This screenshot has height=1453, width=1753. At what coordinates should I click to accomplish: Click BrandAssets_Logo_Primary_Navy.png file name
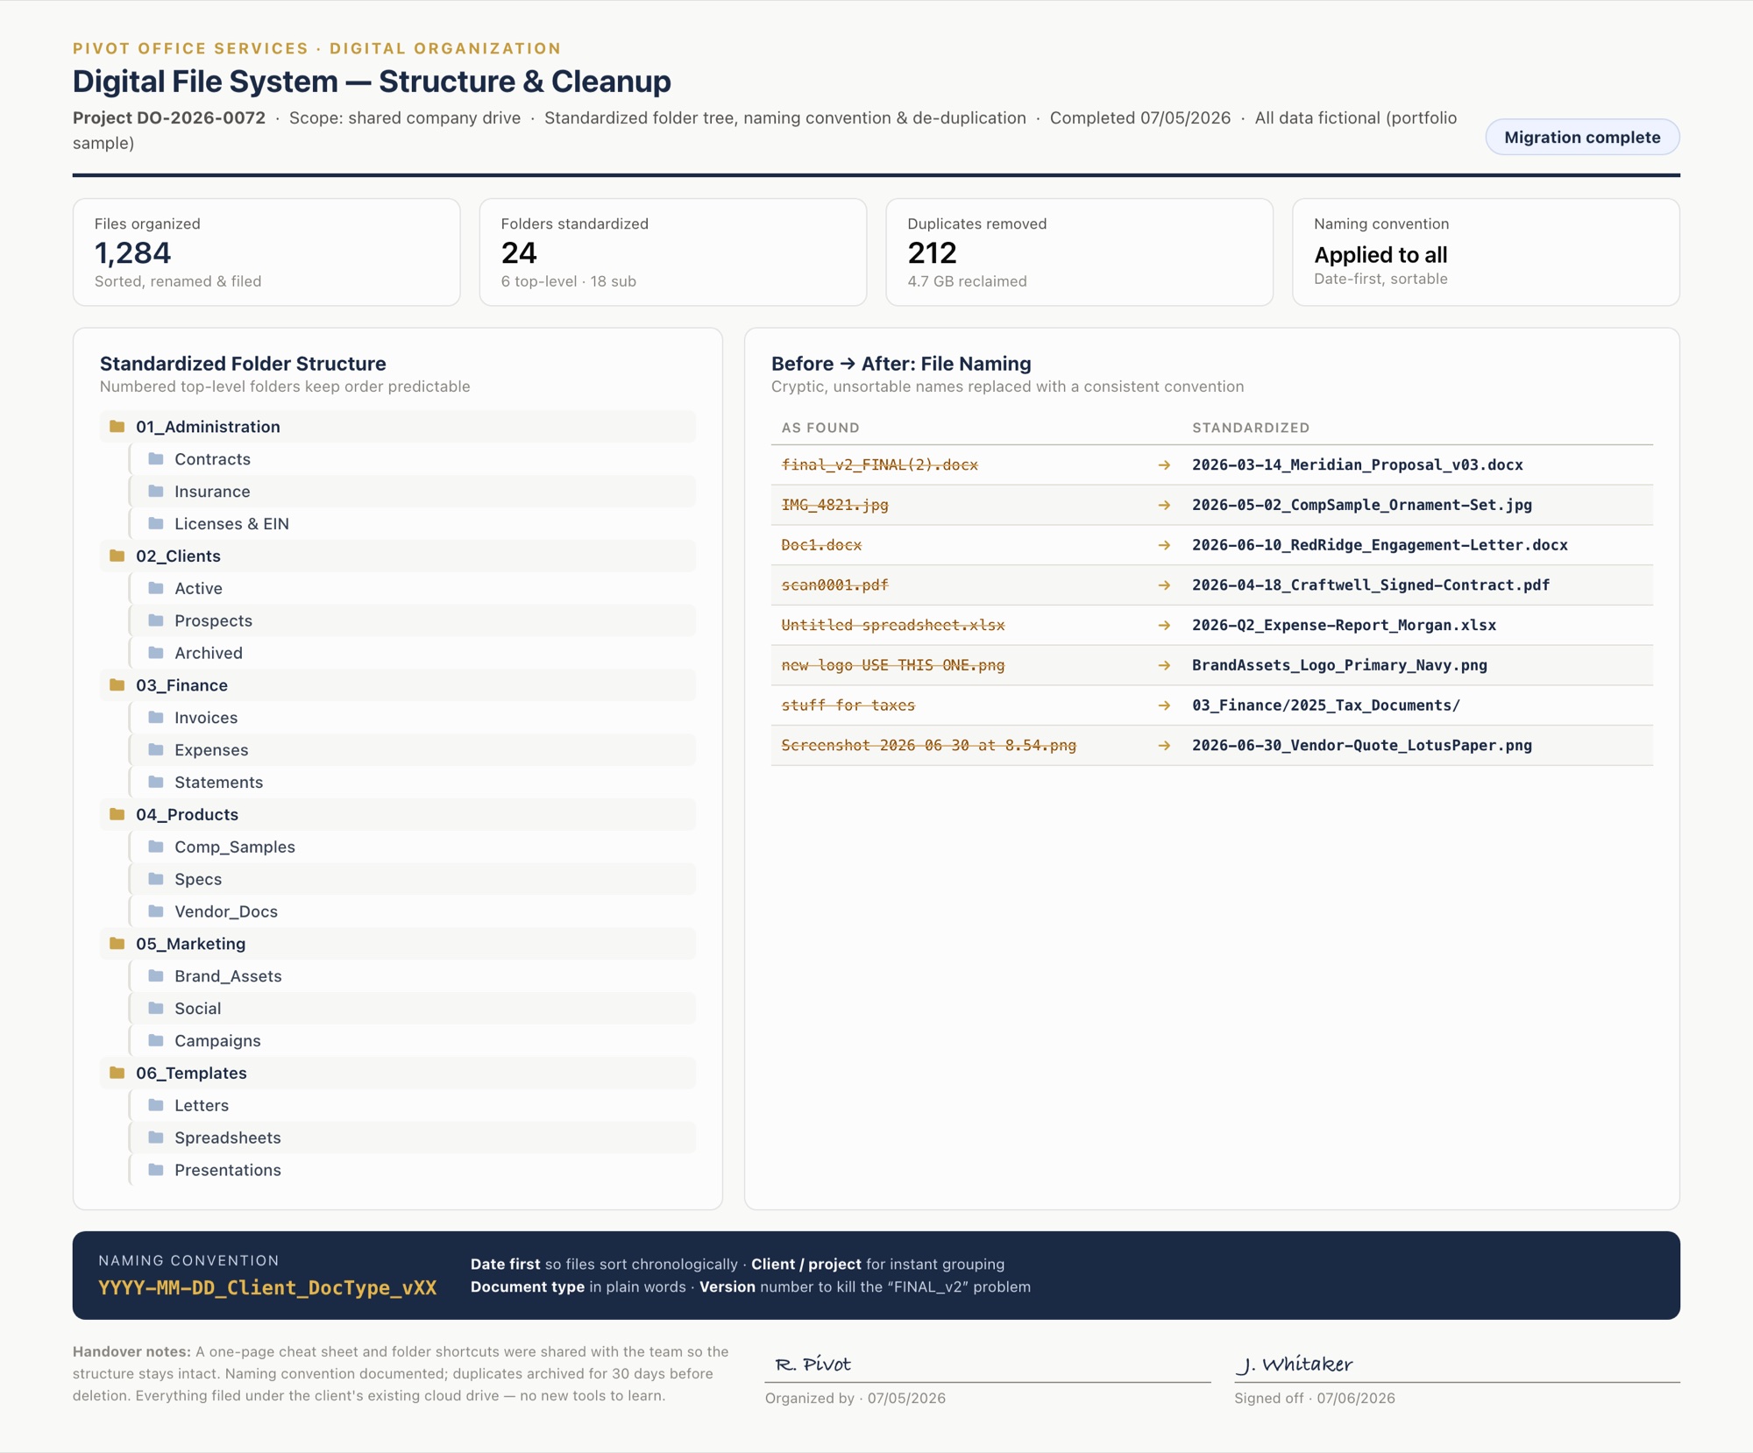click(x=1339, y=665)
